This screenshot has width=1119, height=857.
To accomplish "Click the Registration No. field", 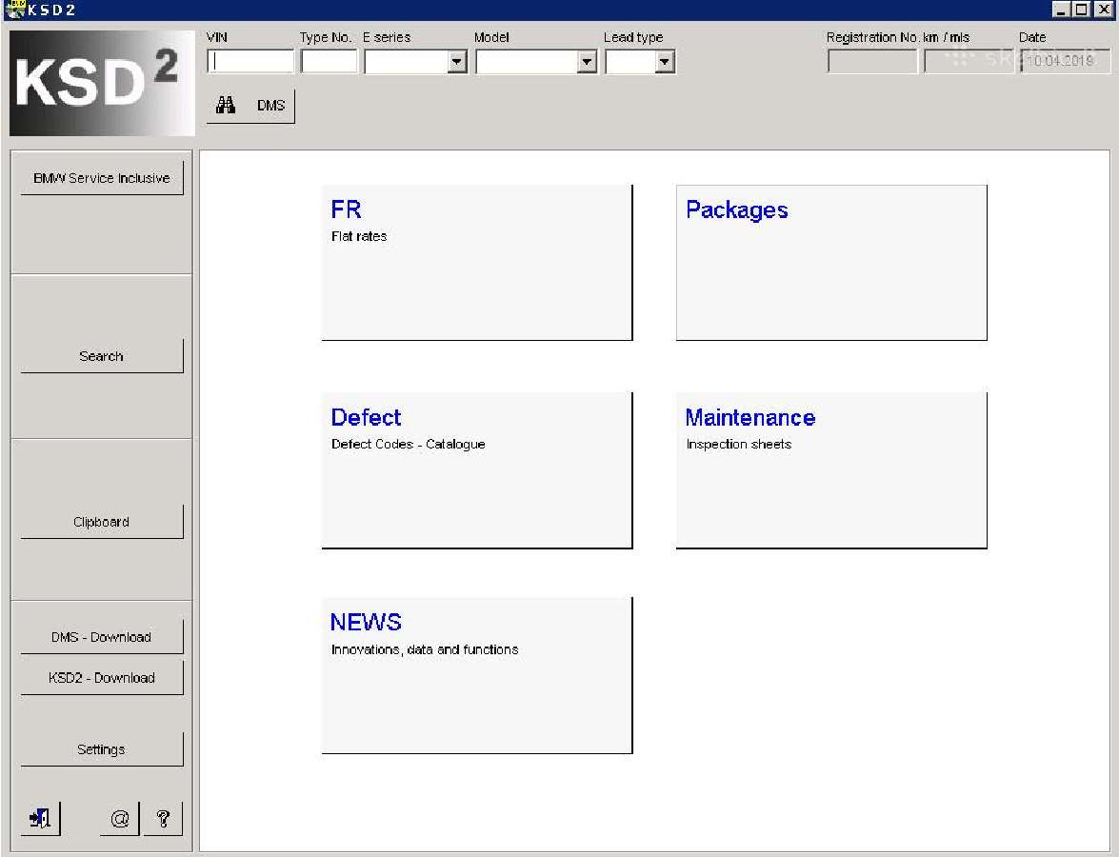I will click(x=872, y=61).
